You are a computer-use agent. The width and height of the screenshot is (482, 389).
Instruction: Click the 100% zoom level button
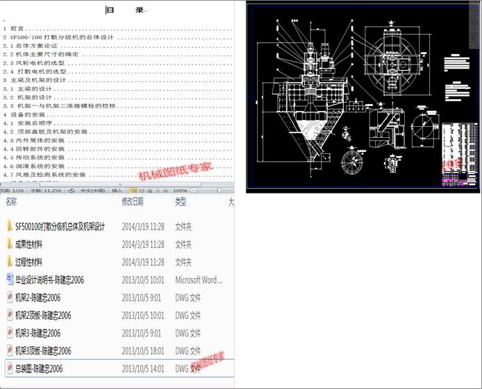(180, 191)
